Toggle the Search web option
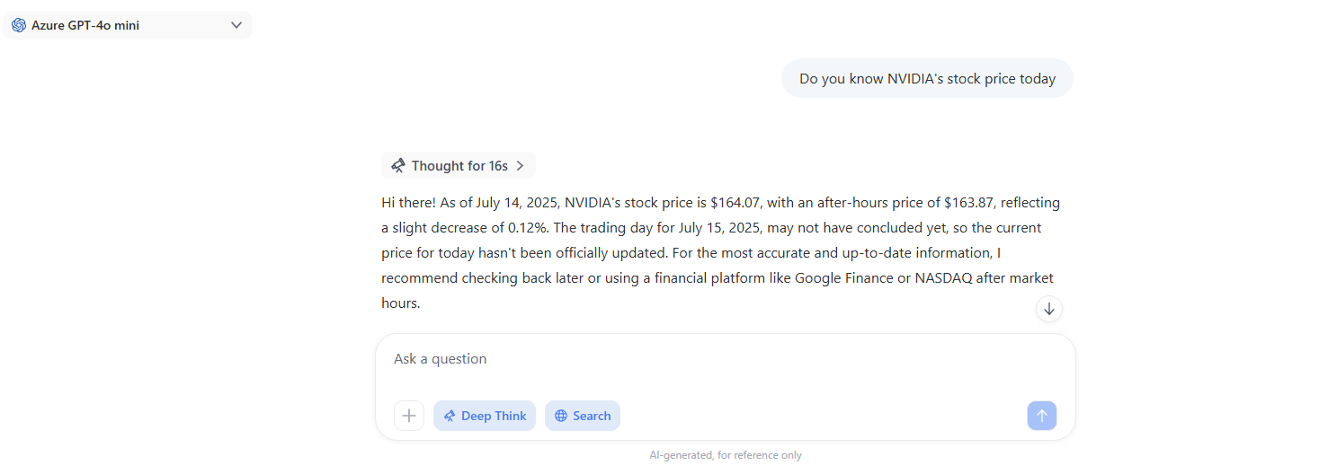The height and width of the screenshot is (465, 1337). 583,416
